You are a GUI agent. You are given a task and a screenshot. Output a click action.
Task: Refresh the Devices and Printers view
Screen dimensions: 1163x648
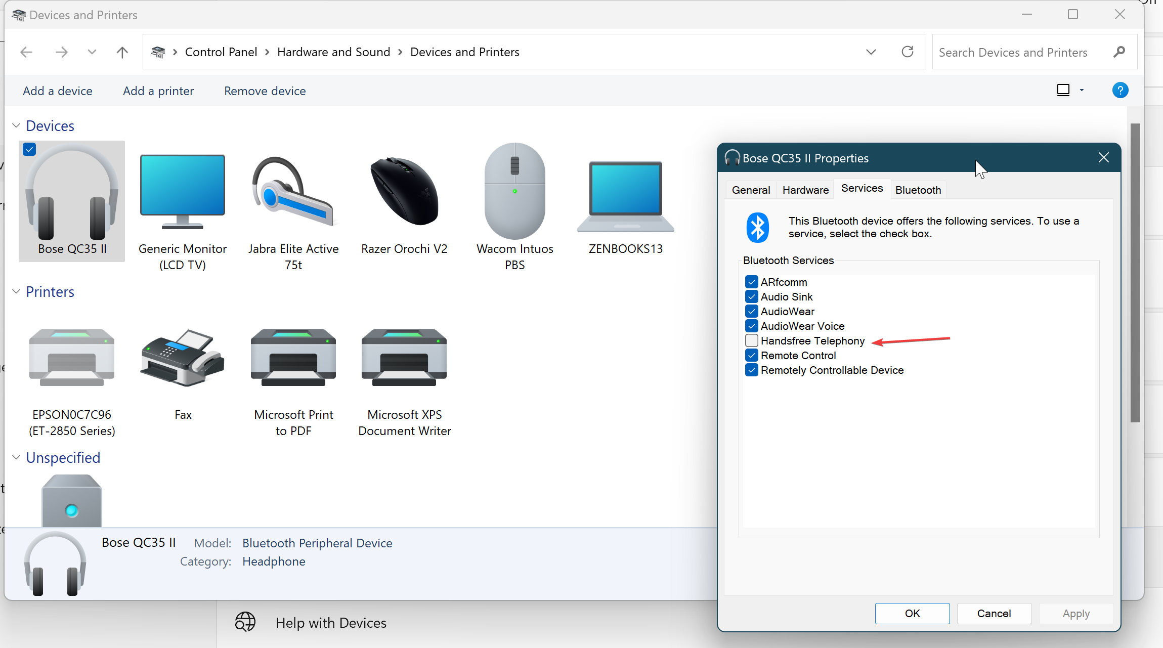click(908, 52)
